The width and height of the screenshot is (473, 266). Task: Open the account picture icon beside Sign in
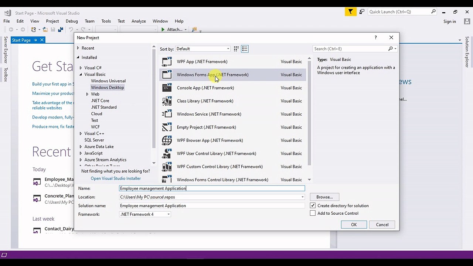pyautogui.click(x=467, y=21)
